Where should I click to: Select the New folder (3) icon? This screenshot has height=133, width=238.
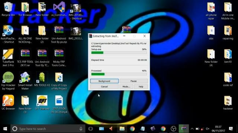(x=25, y=104)
